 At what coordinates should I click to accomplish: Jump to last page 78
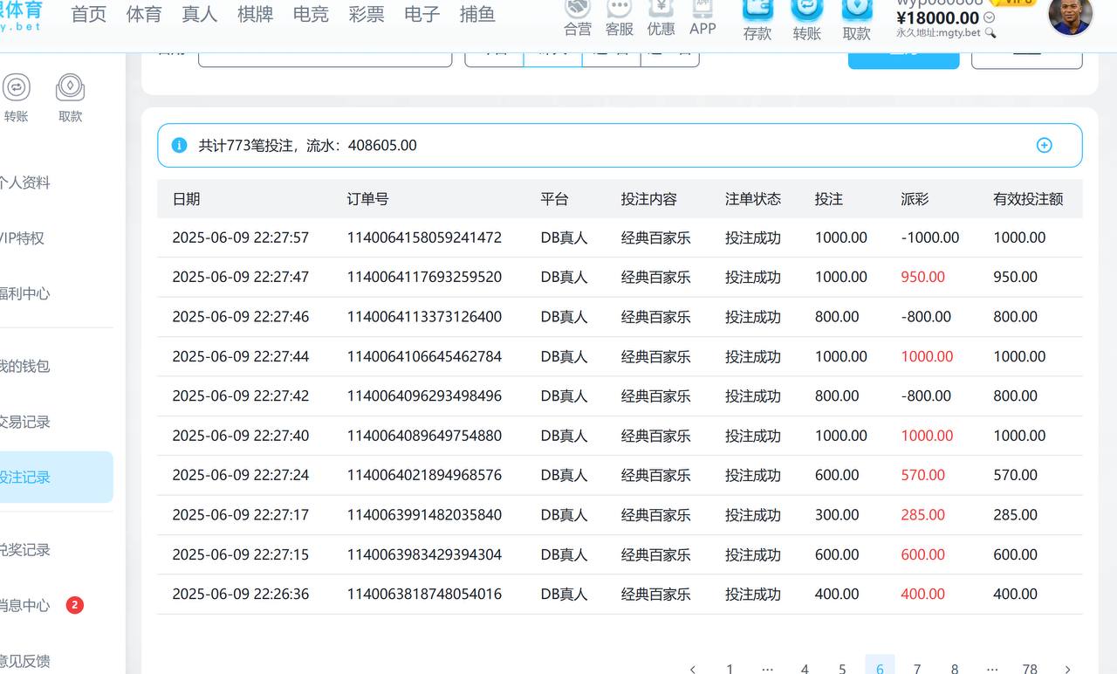1030,669
